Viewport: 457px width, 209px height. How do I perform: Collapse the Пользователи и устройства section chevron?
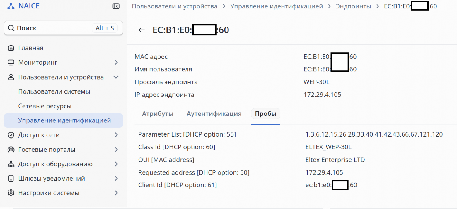[x=116, y=77]
